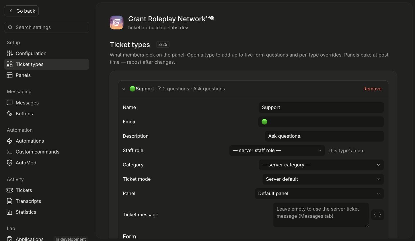Click the Buttons cursor icon

click(9, 114)
